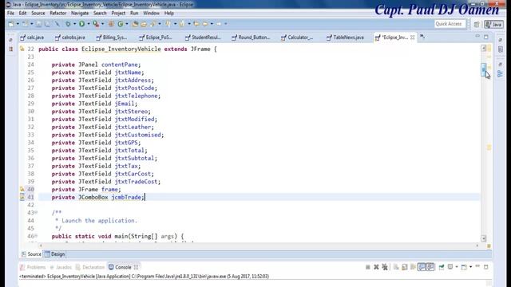Launch Debug with the bug icon
This screenshot has width=511, height=287.
(x=68, y=24)
